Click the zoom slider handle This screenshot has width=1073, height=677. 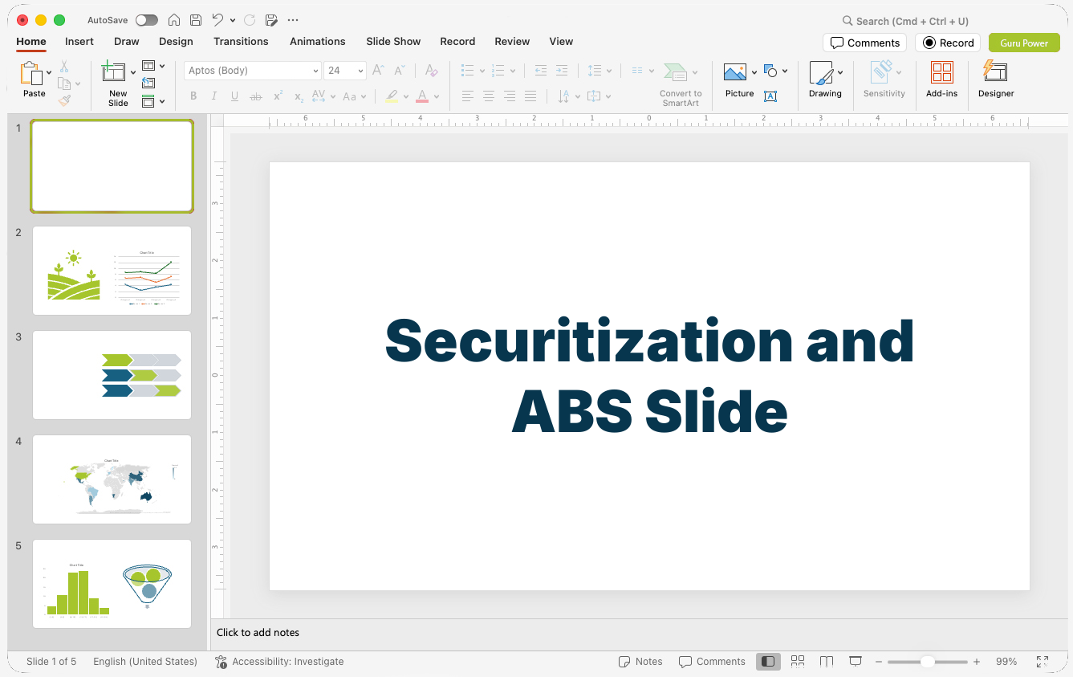tap(927, 662)
